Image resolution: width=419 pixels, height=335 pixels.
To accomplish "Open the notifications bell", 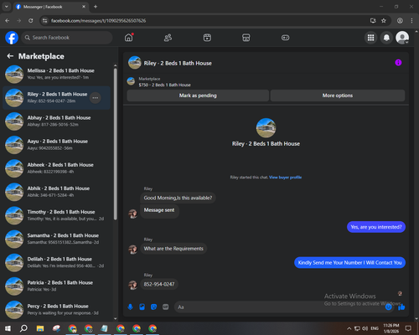I will [x=386, y=38].
